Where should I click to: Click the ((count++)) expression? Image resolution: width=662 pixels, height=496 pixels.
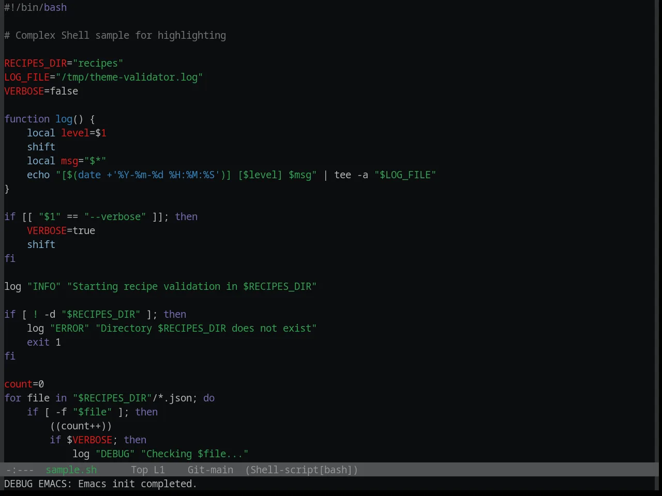[81, 426]
